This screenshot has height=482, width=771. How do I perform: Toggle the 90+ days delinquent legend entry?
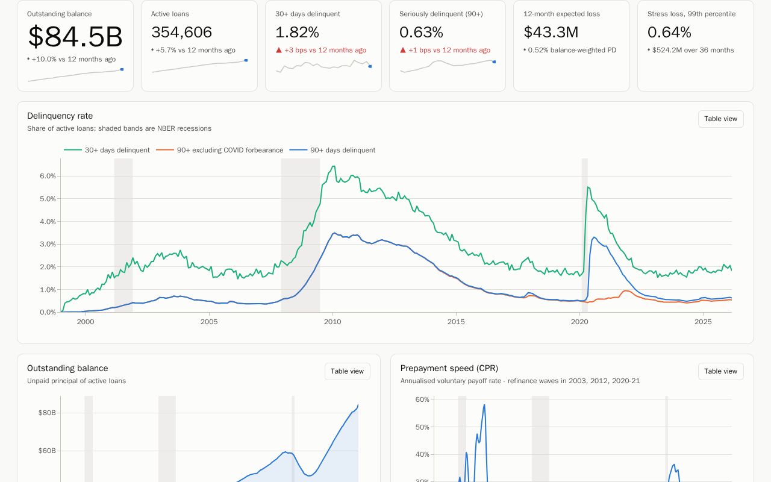tap(332, 150)
